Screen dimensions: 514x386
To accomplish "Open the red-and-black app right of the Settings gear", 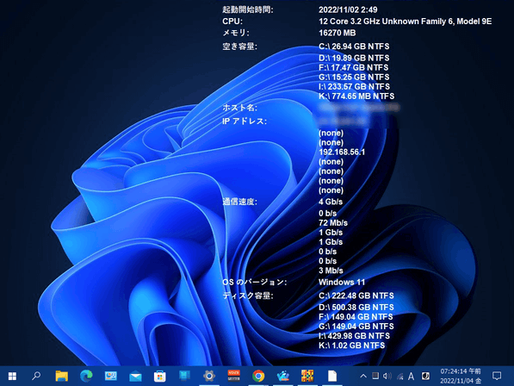I will tap(233, 376).
